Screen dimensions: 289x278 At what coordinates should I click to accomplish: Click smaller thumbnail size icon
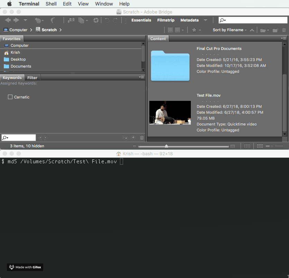click(134, 146)
